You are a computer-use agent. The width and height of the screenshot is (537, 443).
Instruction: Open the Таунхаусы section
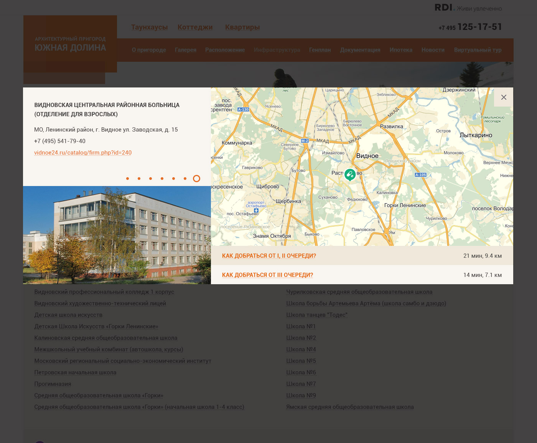coord(150,27)
